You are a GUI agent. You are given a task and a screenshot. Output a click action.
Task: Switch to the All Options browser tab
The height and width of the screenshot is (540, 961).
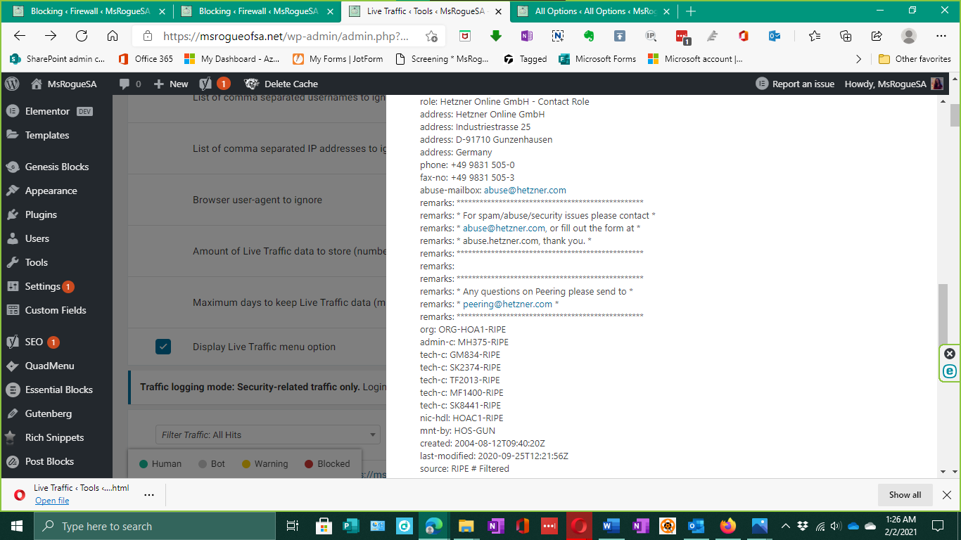point(591,11)
